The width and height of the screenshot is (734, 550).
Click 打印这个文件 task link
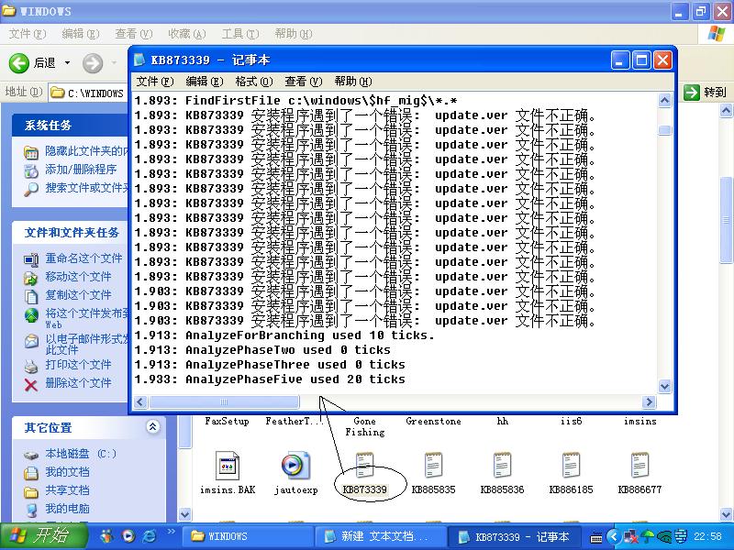coord(78,364)
